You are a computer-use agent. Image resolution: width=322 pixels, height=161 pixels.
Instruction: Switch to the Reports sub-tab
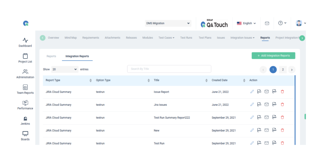tap(51, 56)
